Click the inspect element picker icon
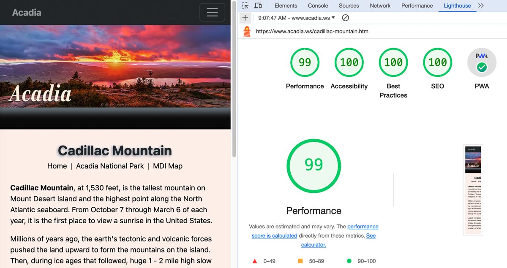 [x=245, y=5]
